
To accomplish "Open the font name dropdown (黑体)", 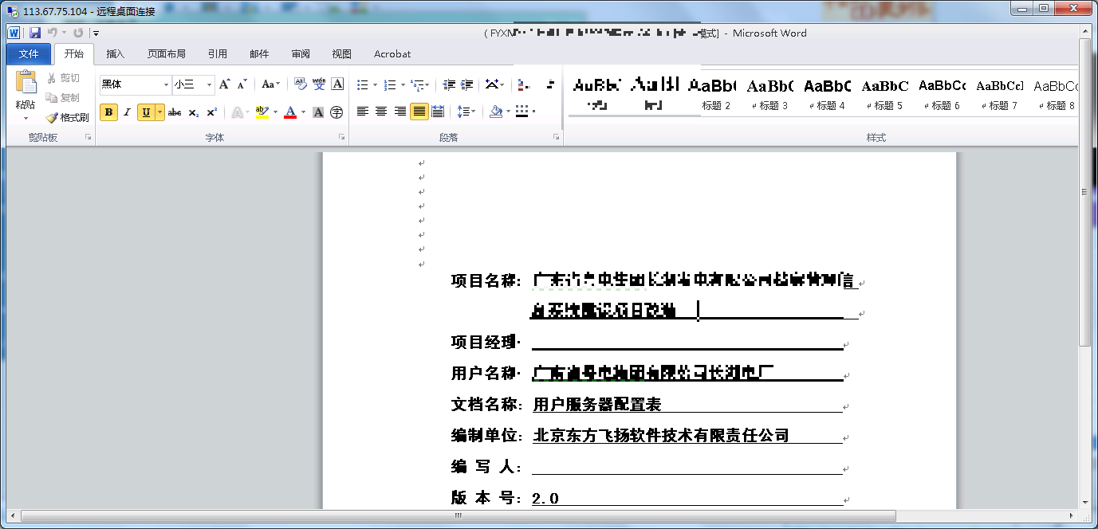I will 166,84.
